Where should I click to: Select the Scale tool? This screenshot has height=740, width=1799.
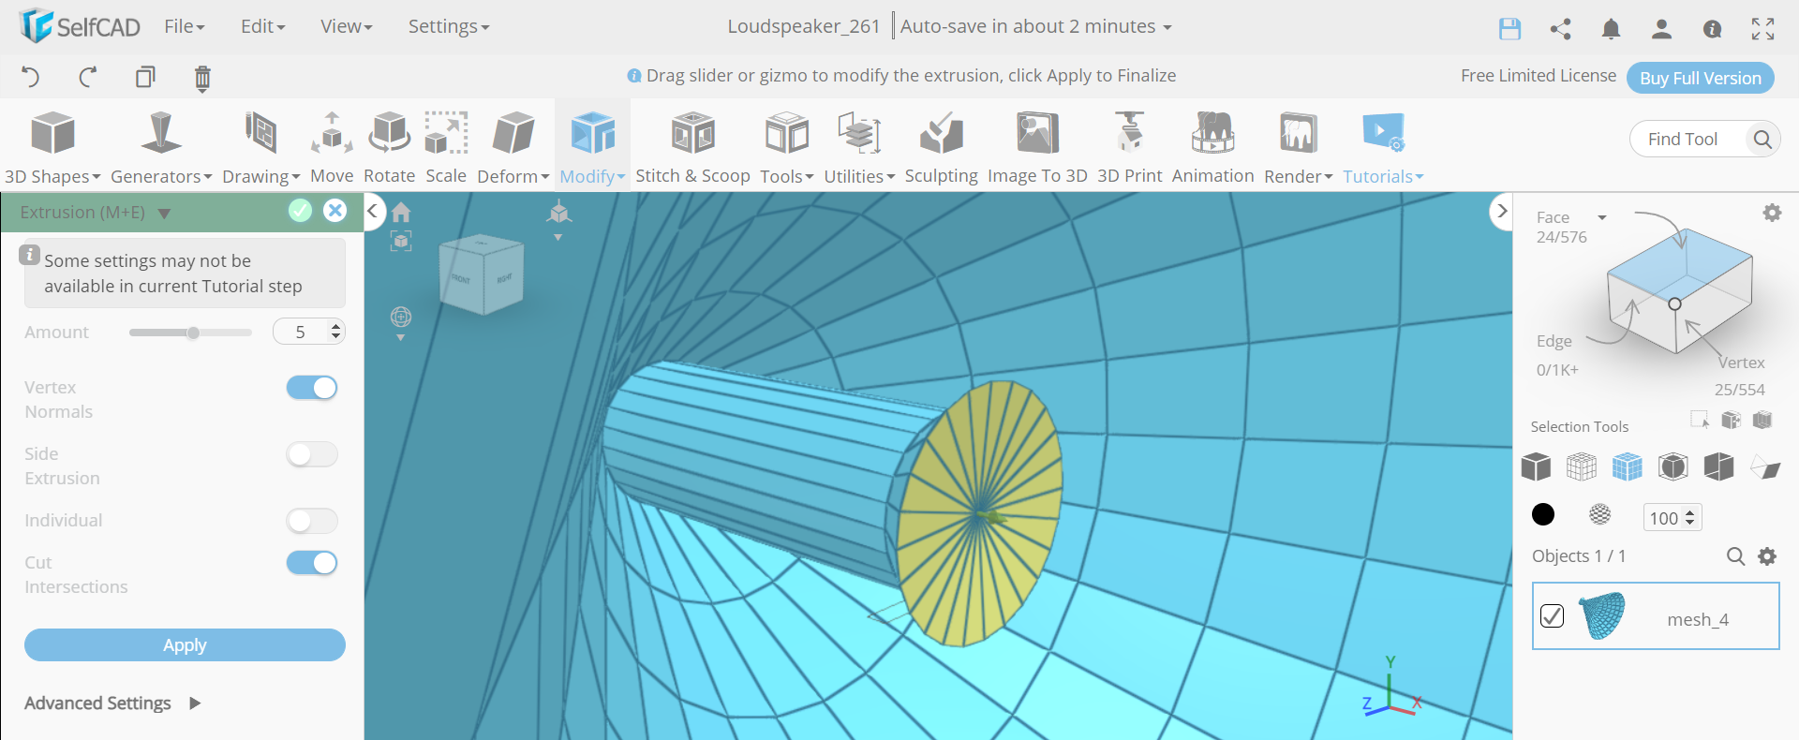pyautogui.click(x=446, y=147)
